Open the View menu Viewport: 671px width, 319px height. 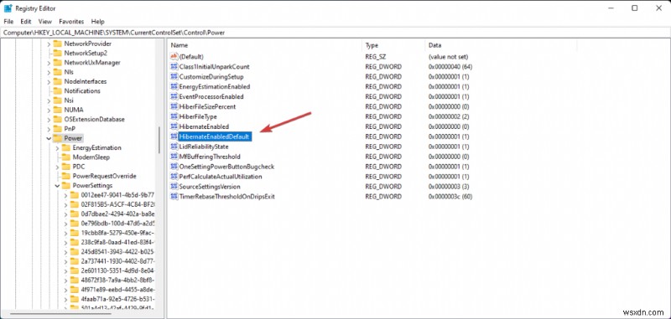coord(45,22)
